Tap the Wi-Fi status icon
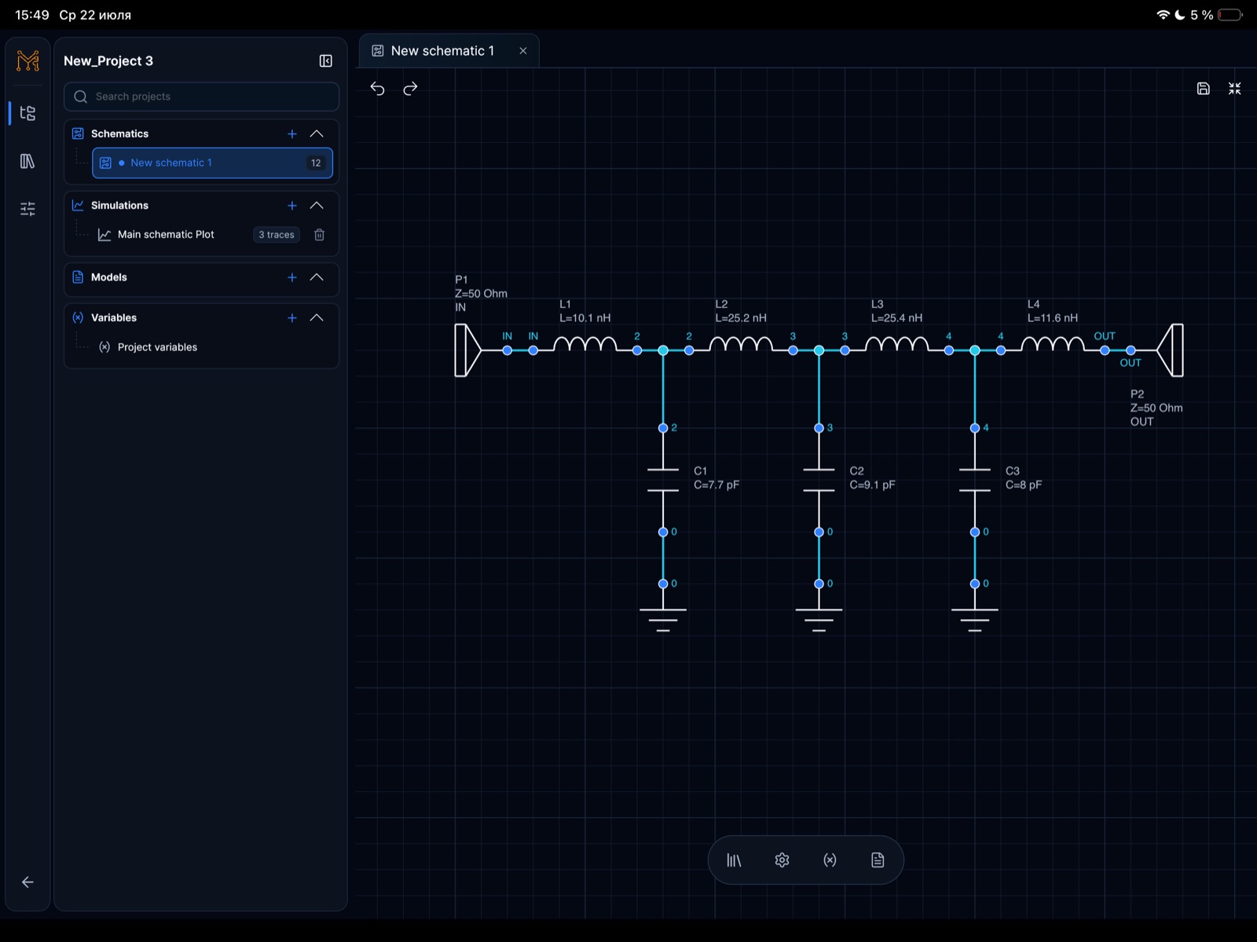 pos(1163,15)
